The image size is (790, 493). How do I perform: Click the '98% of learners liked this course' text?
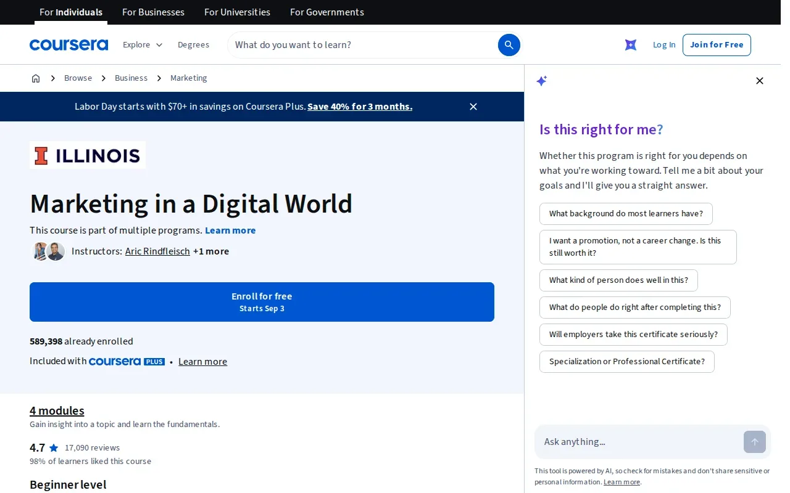click(x=90, y=462)
